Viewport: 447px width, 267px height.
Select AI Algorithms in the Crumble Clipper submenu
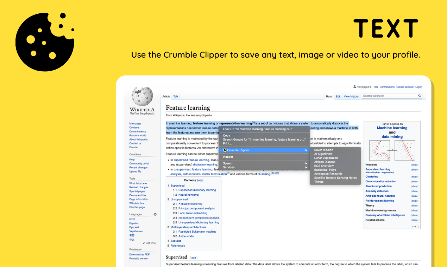coord(323,154)
